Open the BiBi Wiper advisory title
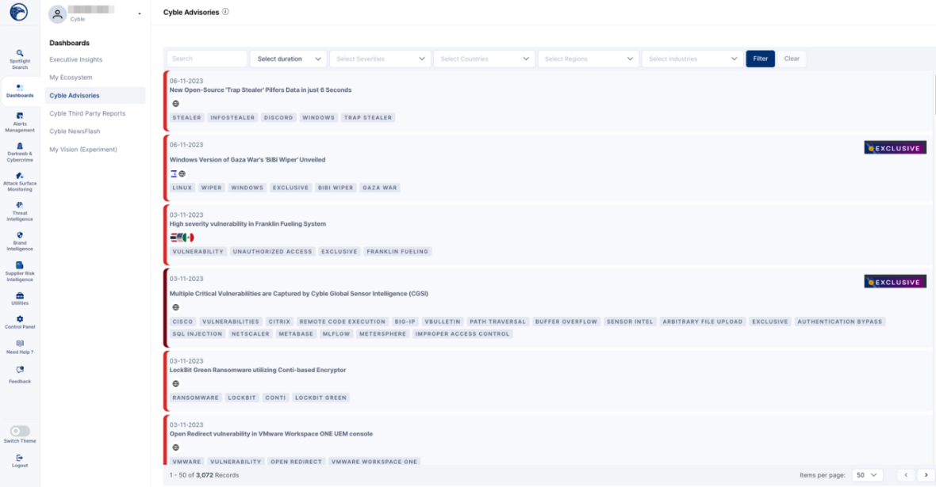936x487 pixels. pos(247,160)
